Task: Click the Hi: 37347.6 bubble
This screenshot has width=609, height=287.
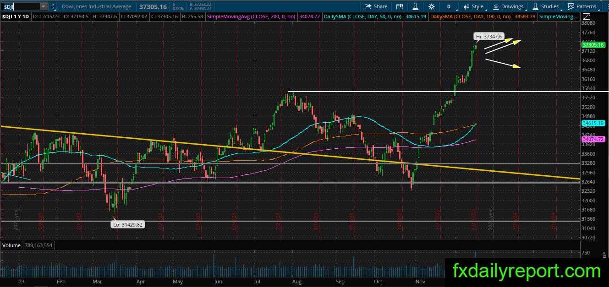Action: [x=489, y=36]
